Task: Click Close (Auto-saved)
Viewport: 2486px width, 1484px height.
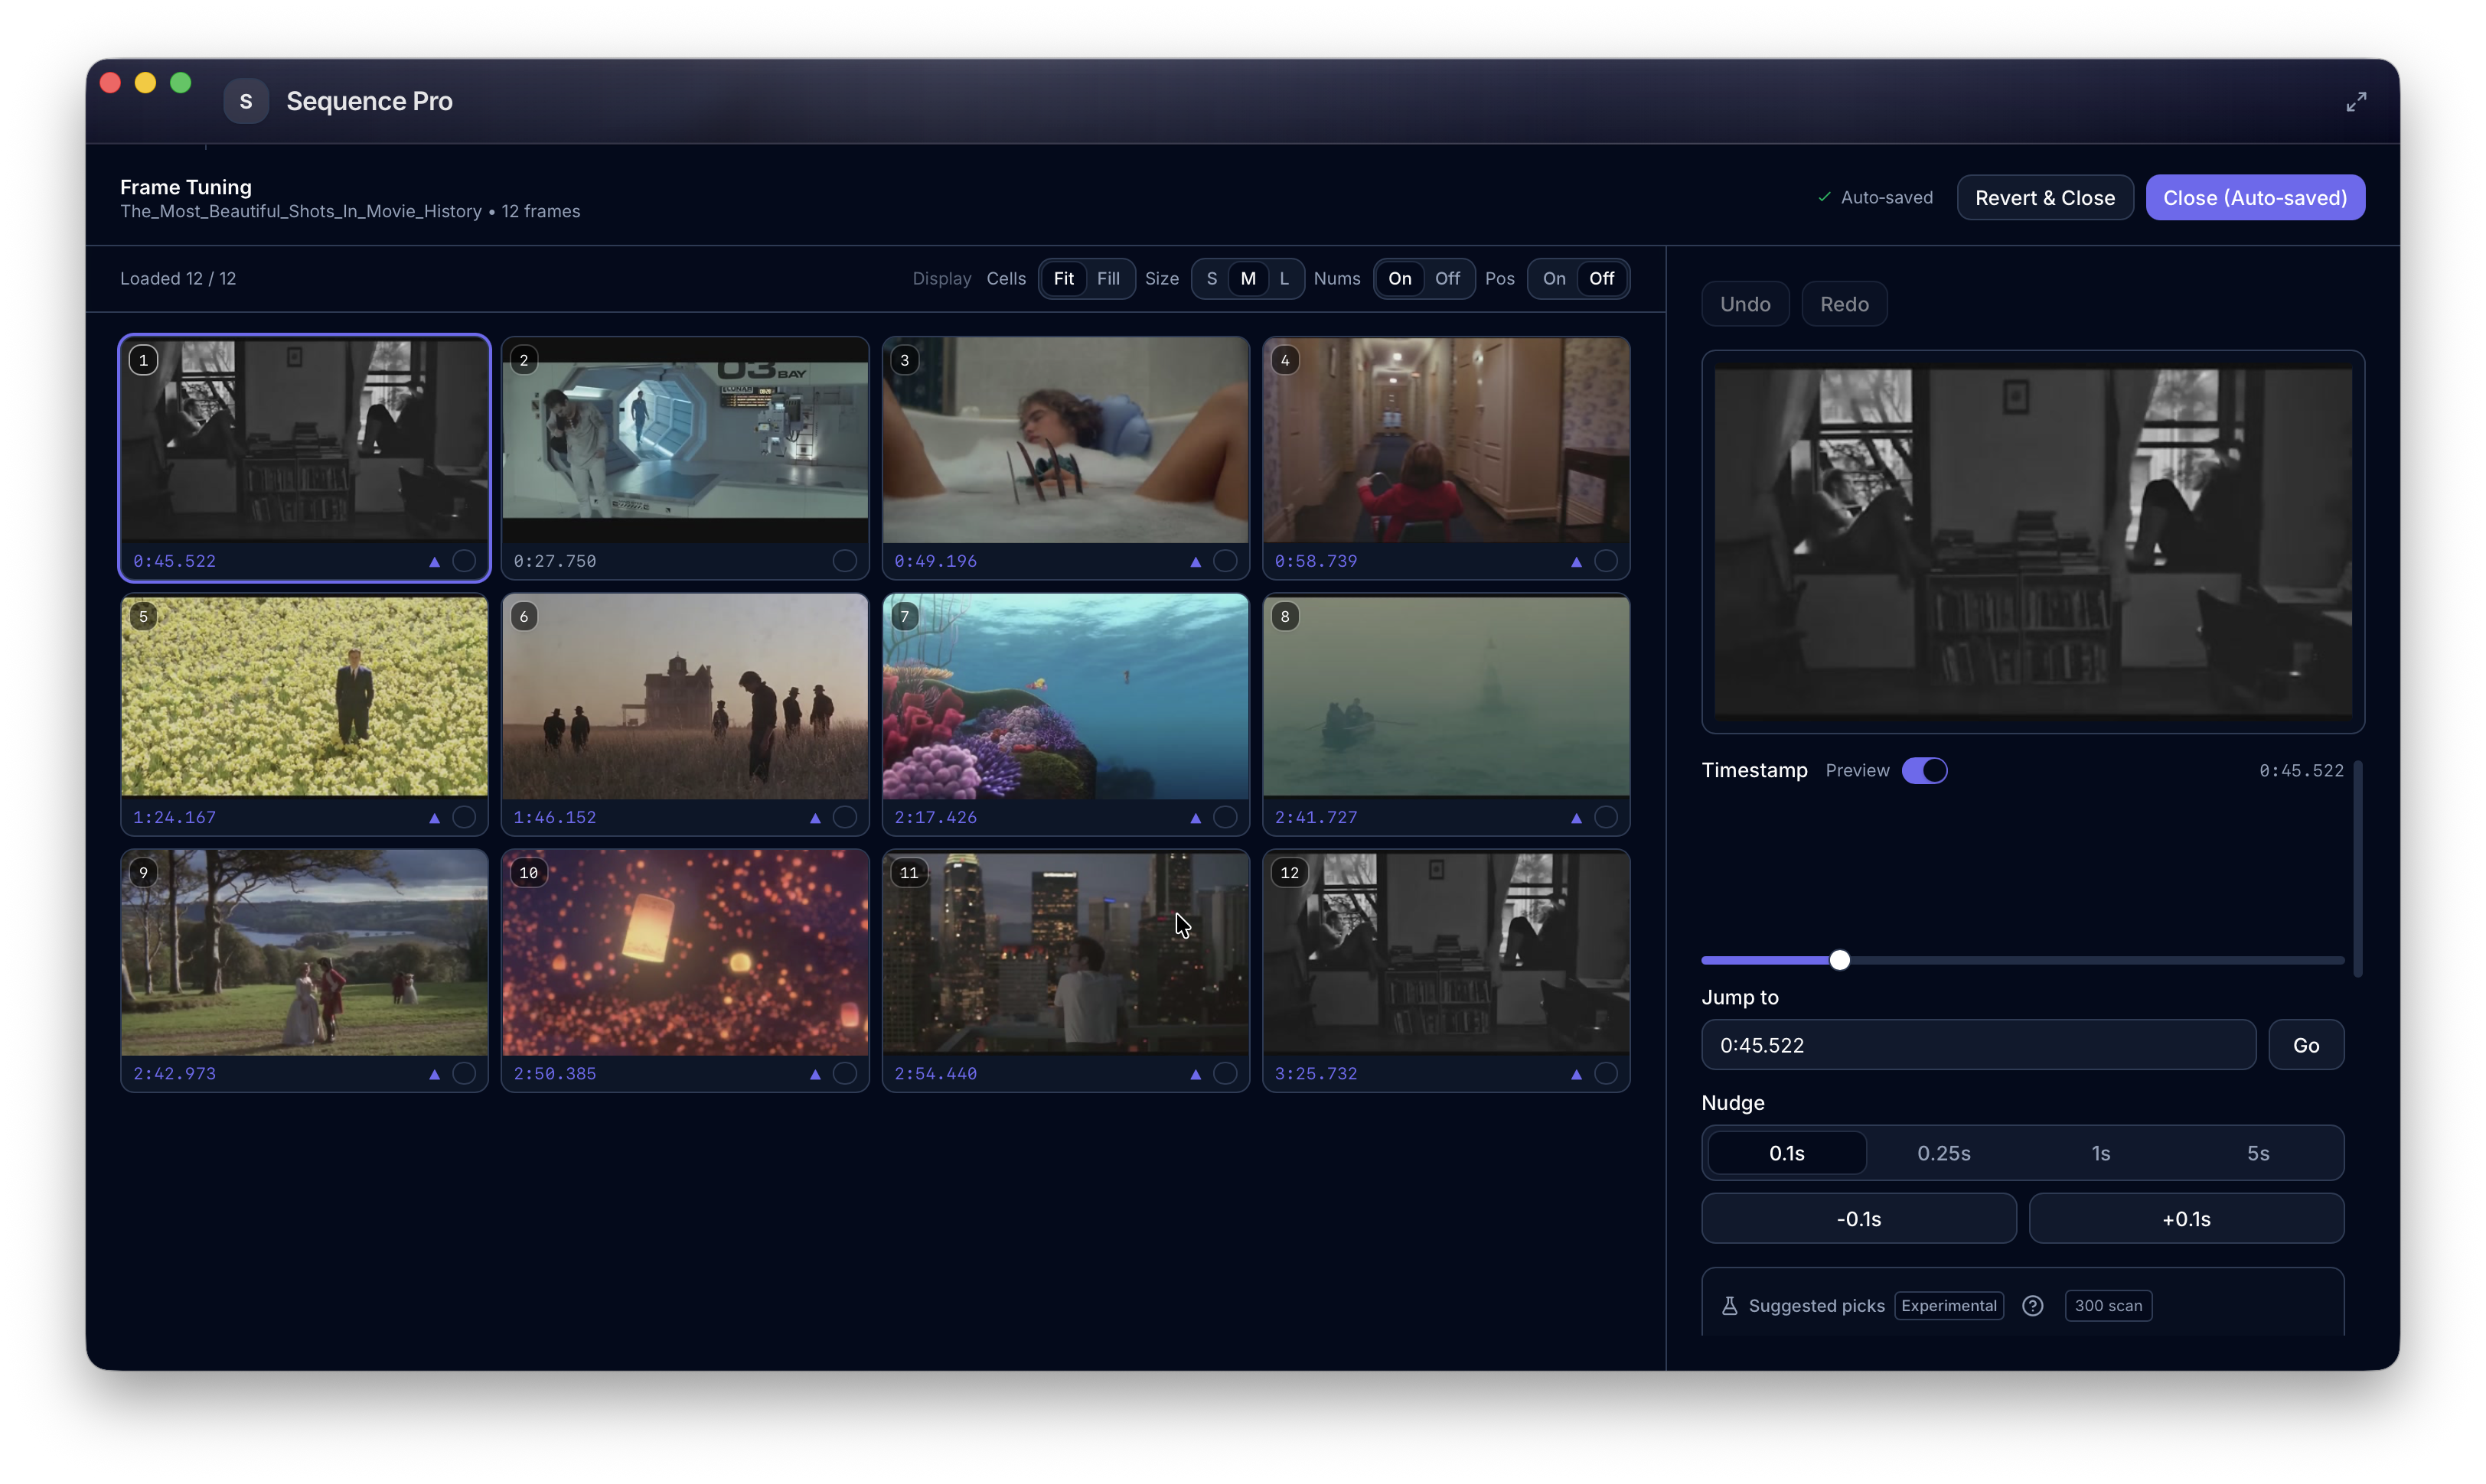Action: pos(2255,198)
